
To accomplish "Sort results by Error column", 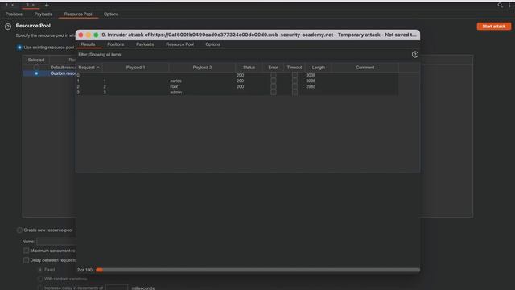I will [x=273, y=68].
